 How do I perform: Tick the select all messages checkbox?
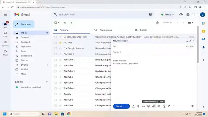click(x=56, y=22)
